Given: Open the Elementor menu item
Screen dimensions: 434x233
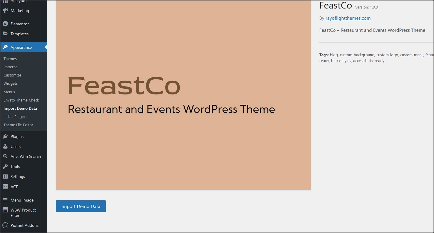Looking at the screenshot, I should click(x=20, y=24).
